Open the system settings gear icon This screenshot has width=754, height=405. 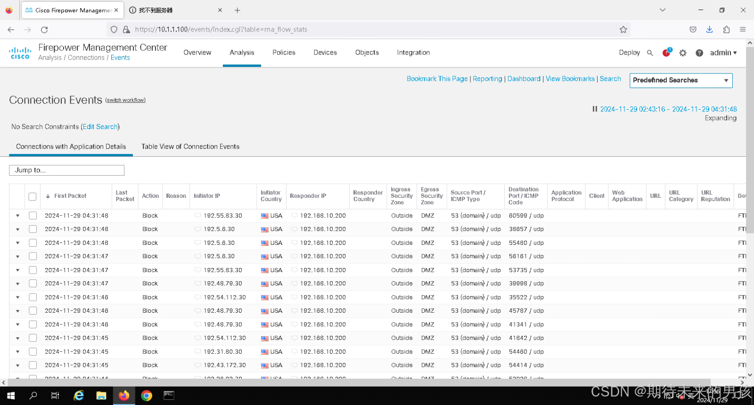tap(683, 53)
